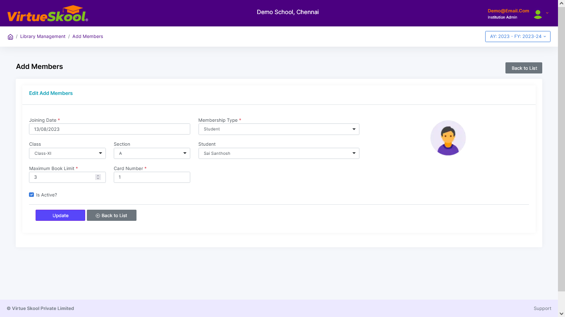Click the top-right Back to List button
This screenshot has width=565, height=317.
click(524, 68)
